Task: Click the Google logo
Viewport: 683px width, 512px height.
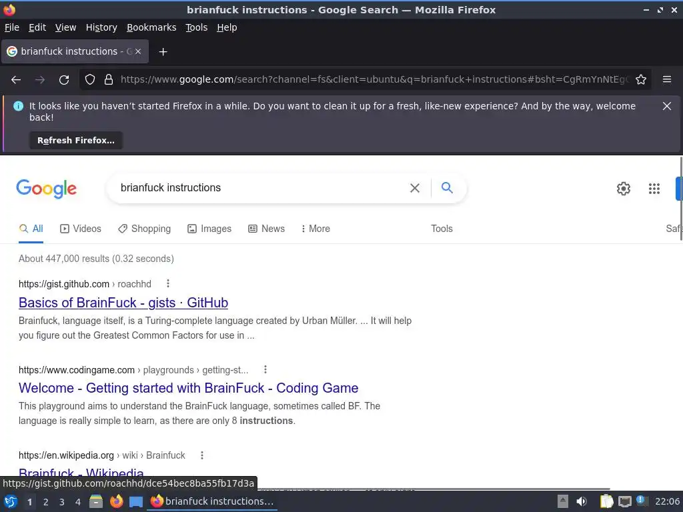Action: (x=47, y=189)
